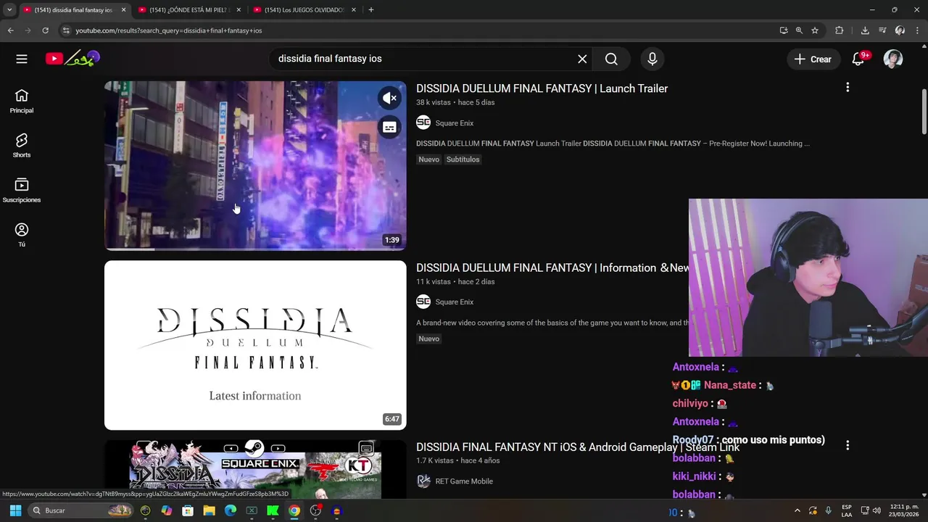Open the Chrome icon in the taskbar
Screen dimensions: 928x522
click(294, 510)
